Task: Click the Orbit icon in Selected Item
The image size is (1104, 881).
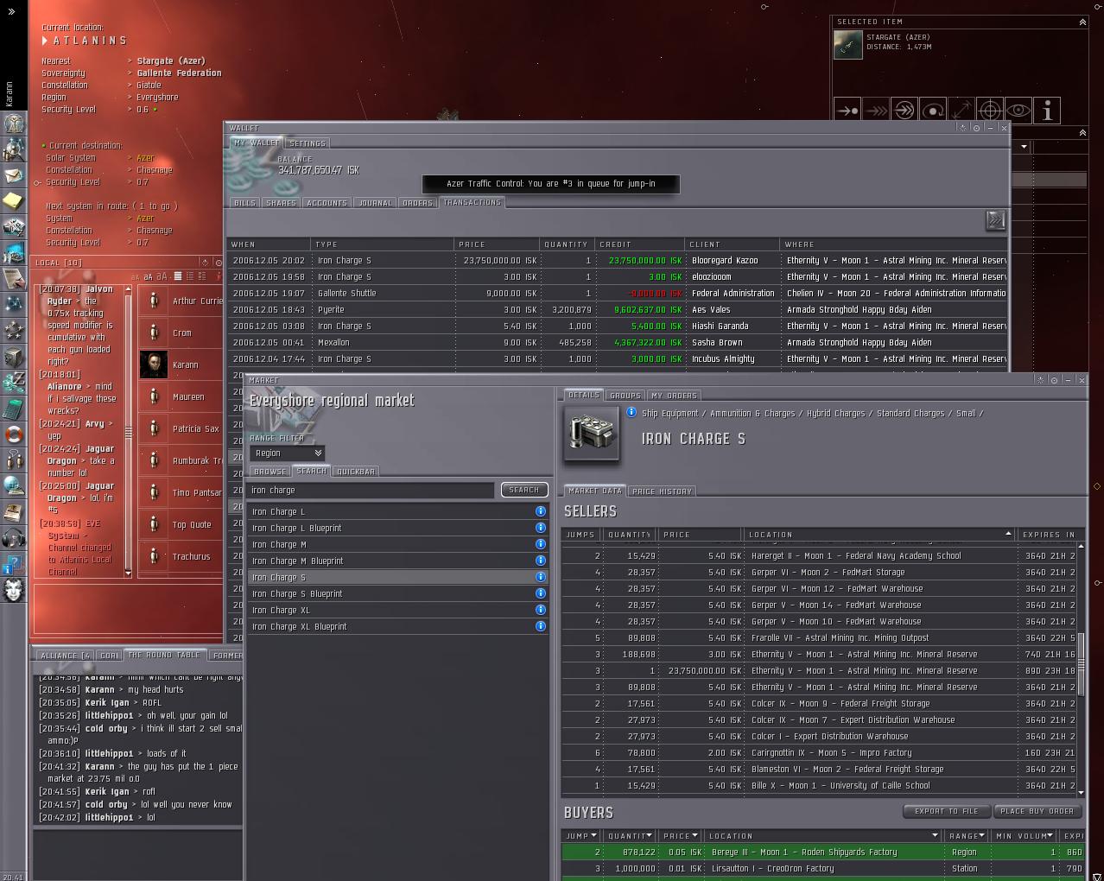Action: [933, 111]
